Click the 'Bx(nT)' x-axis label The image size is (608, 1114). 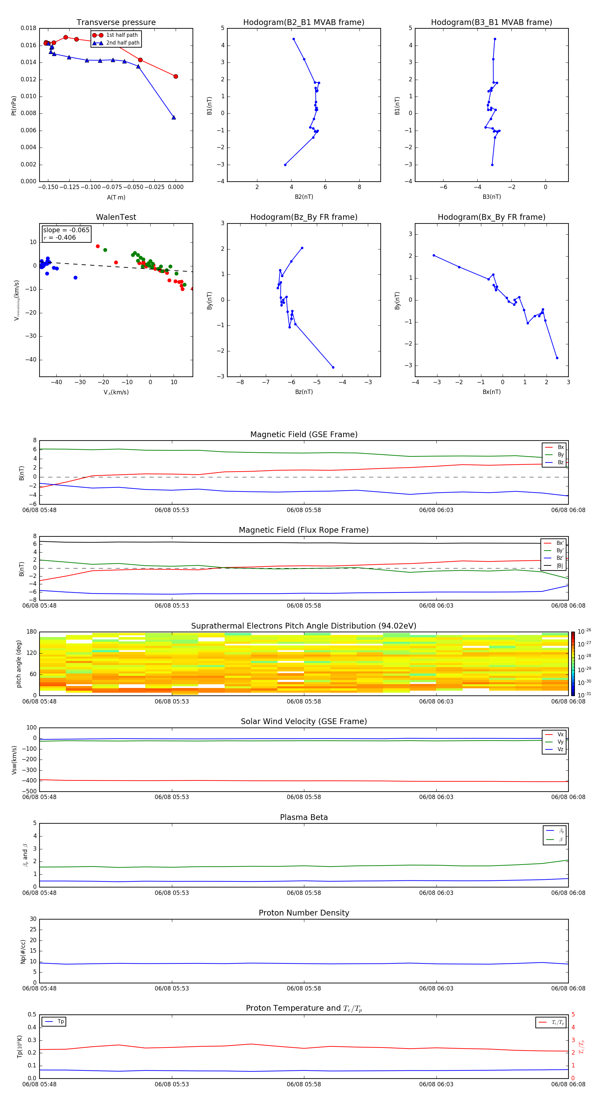click(x=491, y=392)
